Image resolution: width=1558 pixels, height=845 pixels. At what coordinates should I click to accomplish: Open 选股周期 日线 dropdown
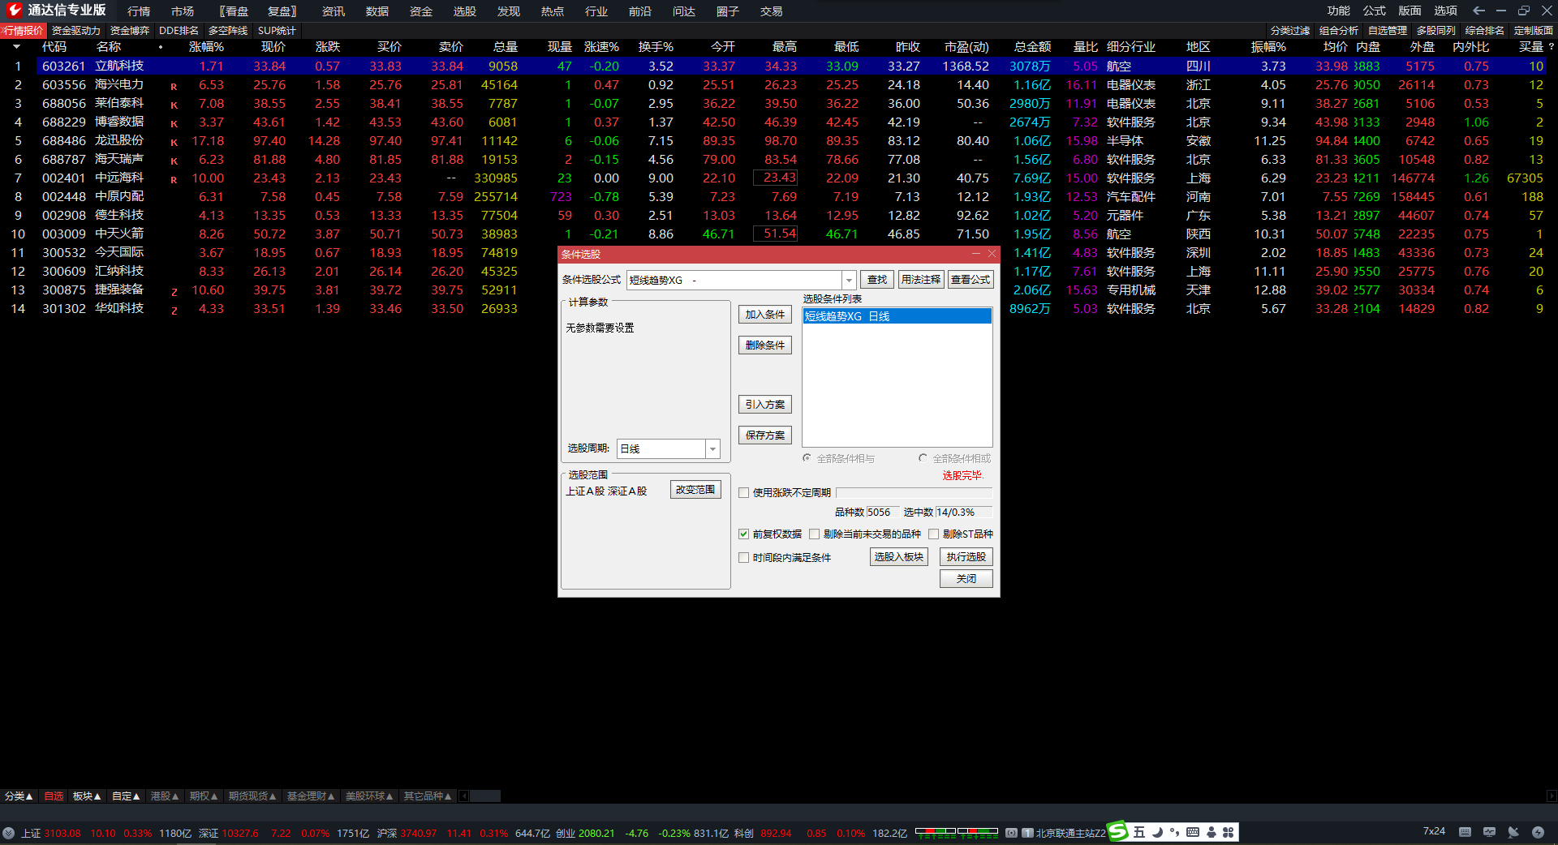[x=712, y=448]
